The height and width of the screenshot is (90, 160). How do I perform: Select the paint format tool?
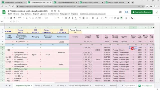pos(14,18)
